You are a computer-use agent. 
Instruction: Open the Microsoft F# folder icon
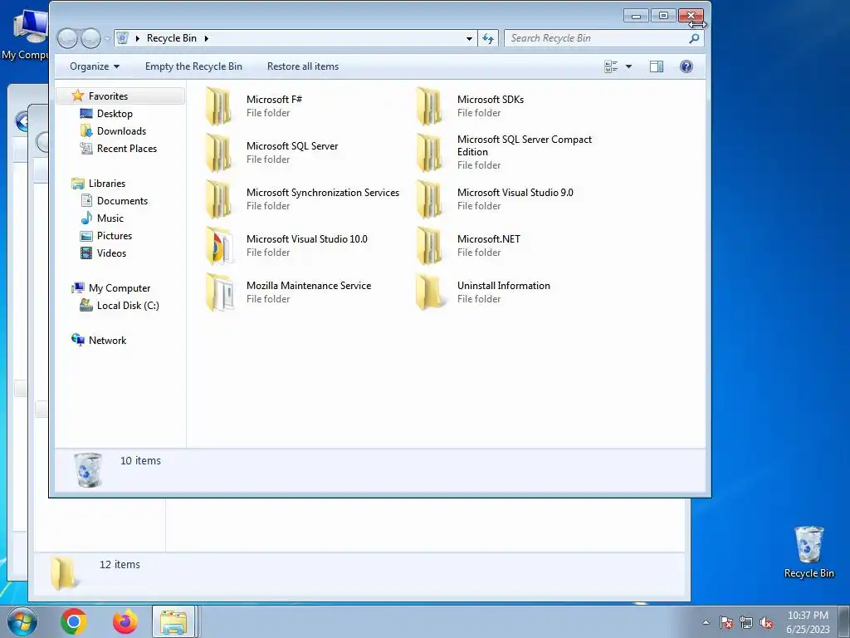click(x=219, y=106)
